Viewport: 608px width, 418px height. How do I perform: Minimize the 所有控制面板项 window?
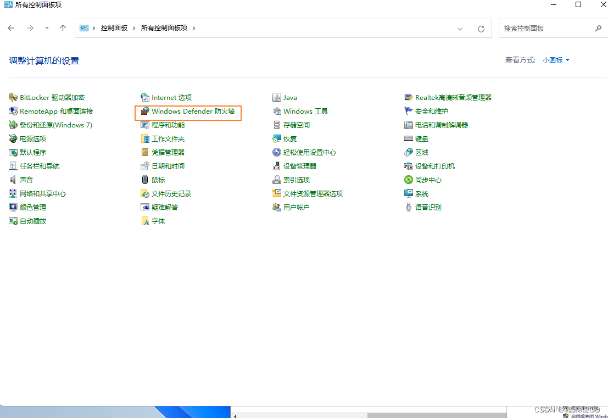tap(554, 4)
